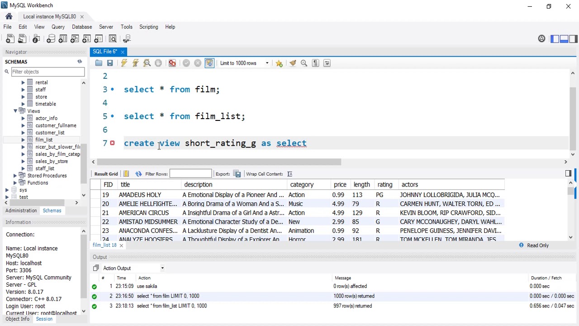Export the recordset to an external file
579x326 pixels.
237,174
